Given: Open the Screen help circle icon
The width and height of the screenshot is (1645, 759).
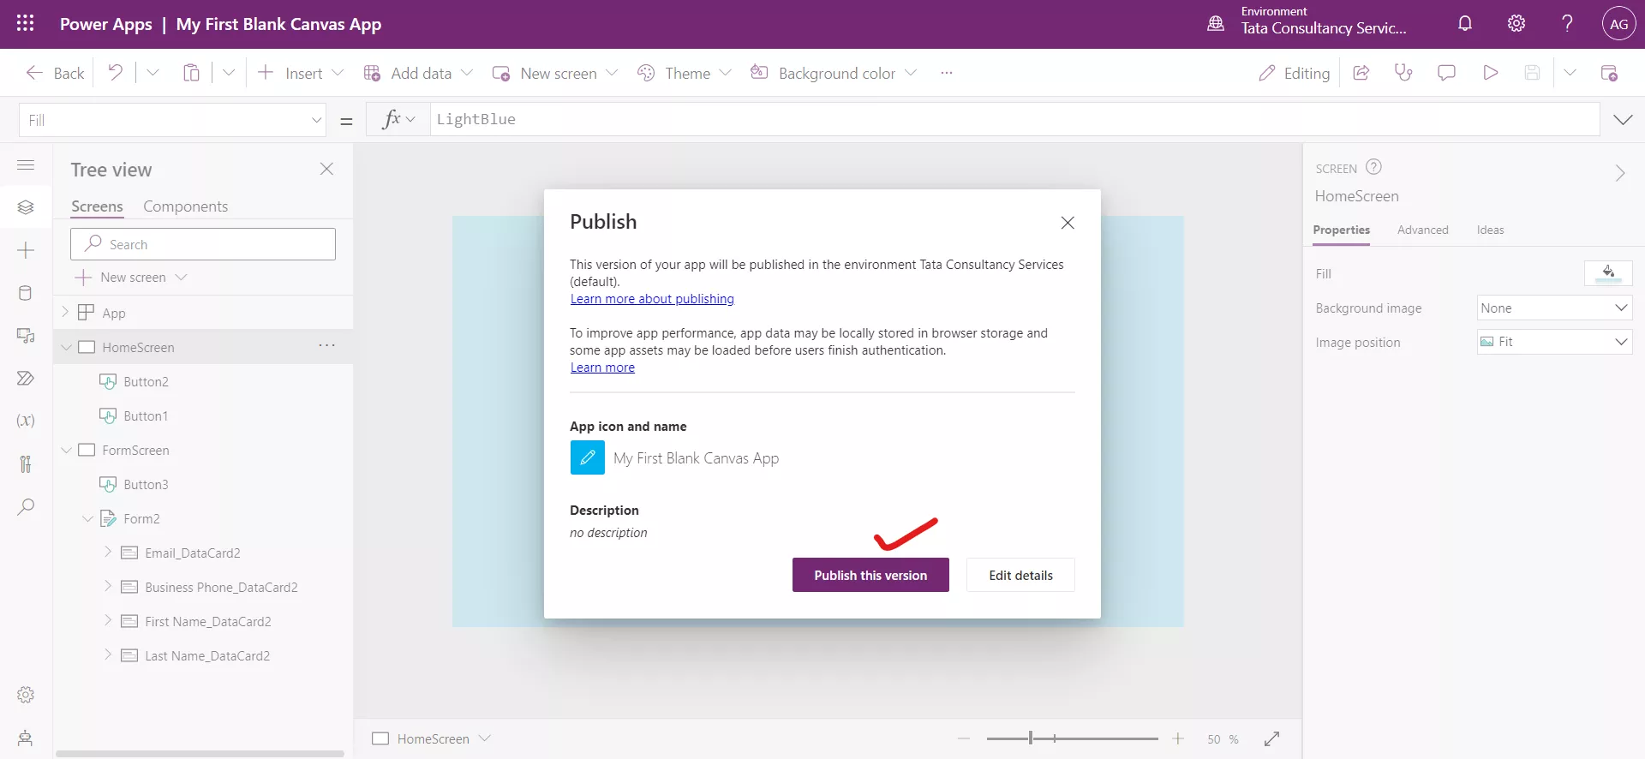Looking at the screenshot, I should [1373, 167].
